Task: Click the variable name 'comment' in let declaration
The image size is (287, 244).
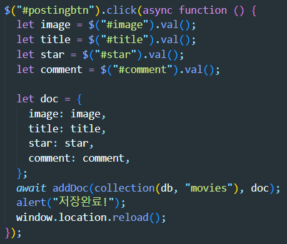Action: 61,69
